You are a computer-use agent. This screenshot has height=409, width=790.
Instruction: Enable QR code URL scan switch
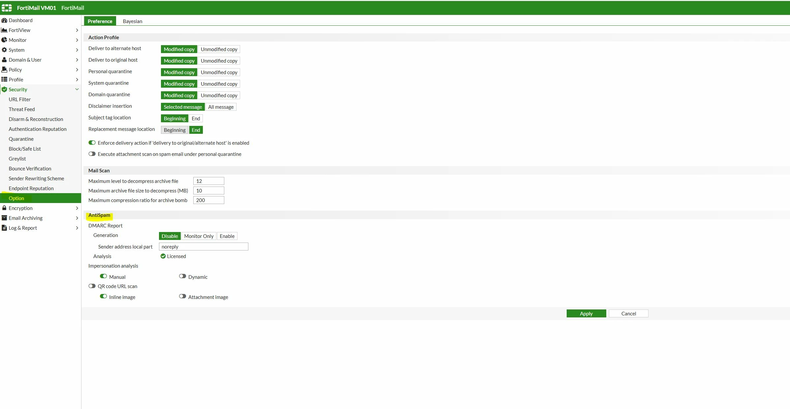(x=92, y=286)
